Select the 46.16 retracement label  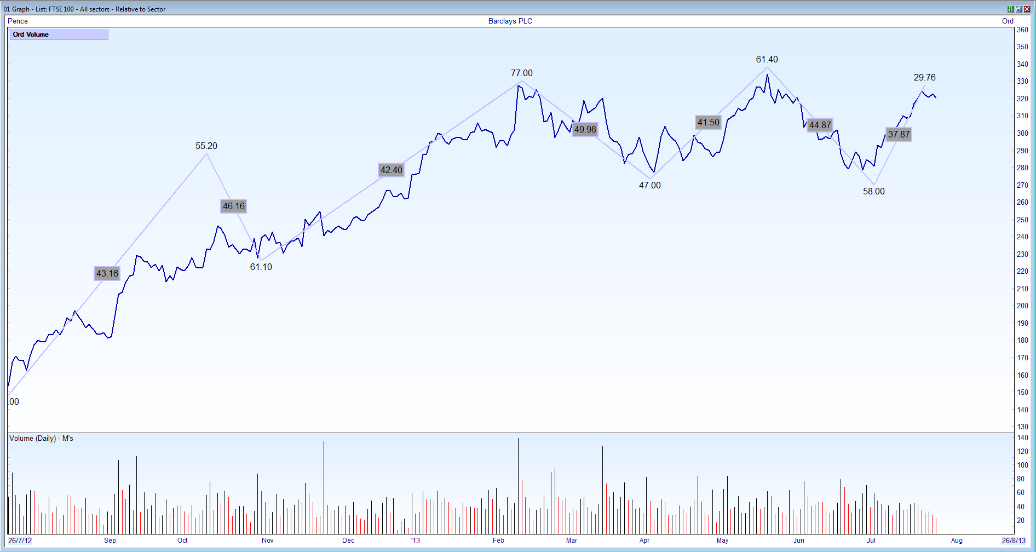click(x=234, y=206)
